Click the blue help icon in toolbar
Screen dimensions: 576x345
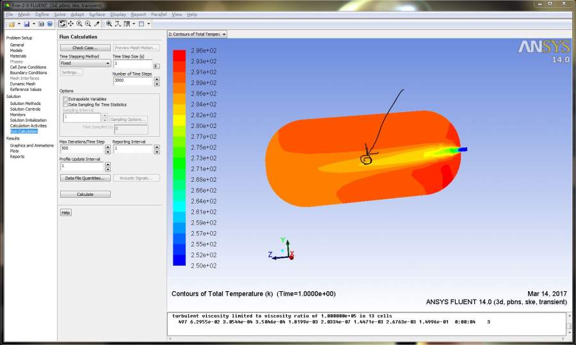[49, 24]
